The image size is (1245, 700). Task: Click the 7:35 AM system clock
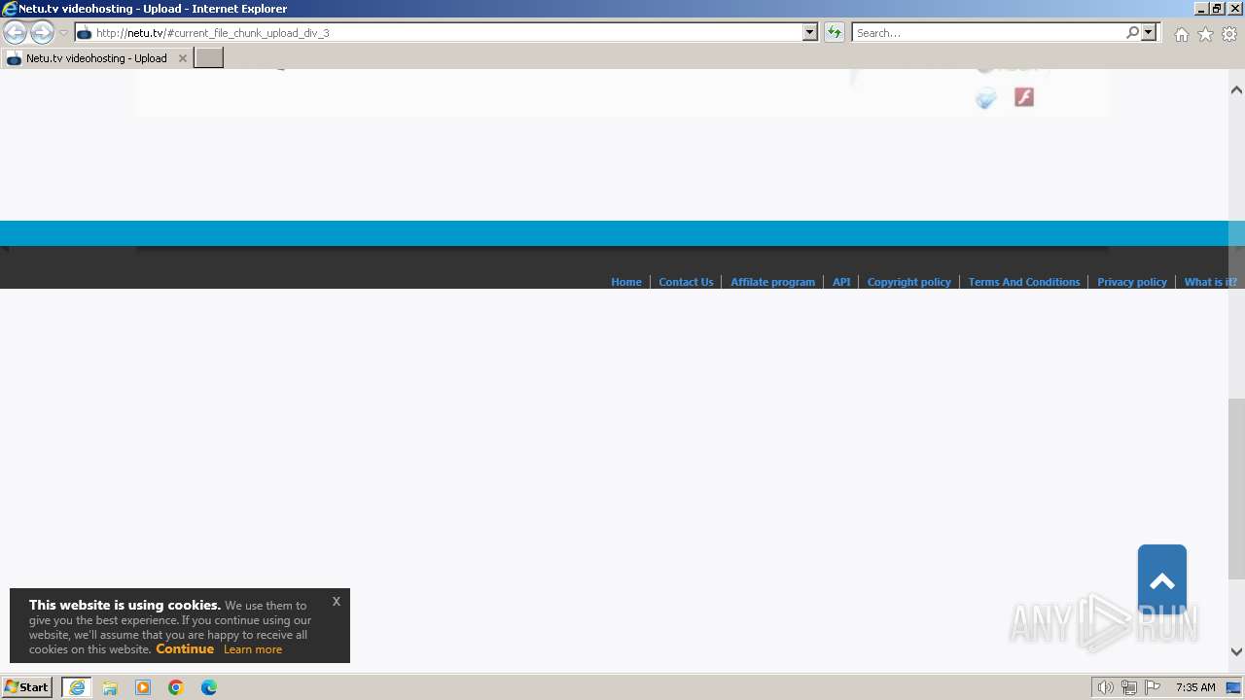(1195, 687)
